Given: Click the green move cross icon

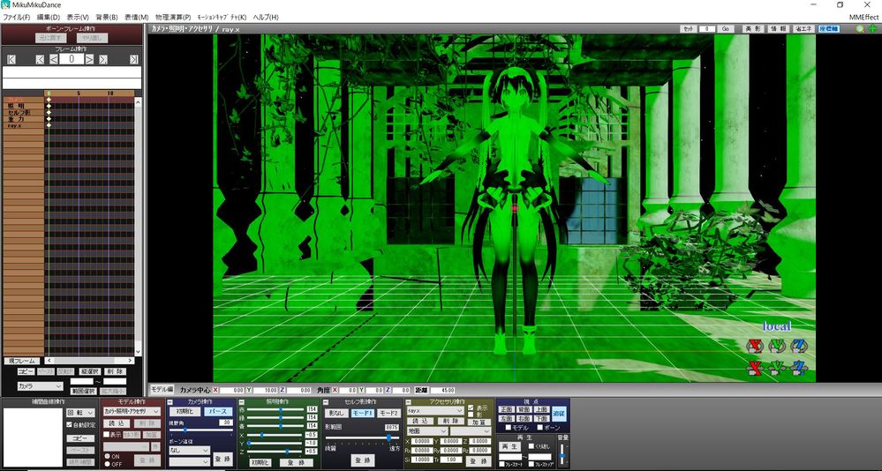Looking at the screenshot, I should [872, 28].
